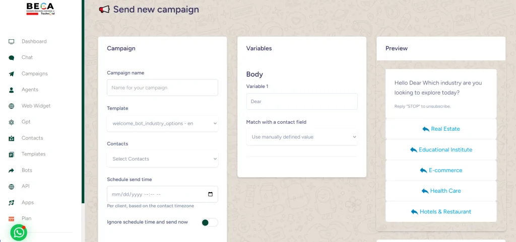The height and width of the screenshot is (242, 516).
Task: Open the floating WhatsApp chat icon
Action: tap(19, 232)
